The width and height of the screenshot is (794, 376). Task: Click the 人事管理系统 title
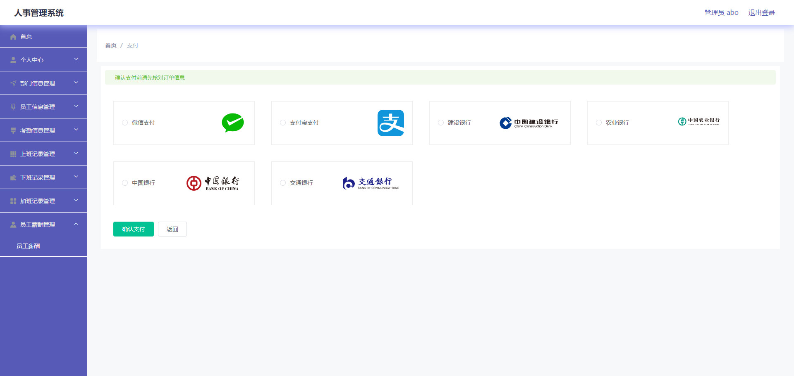[x=39, y=13]
